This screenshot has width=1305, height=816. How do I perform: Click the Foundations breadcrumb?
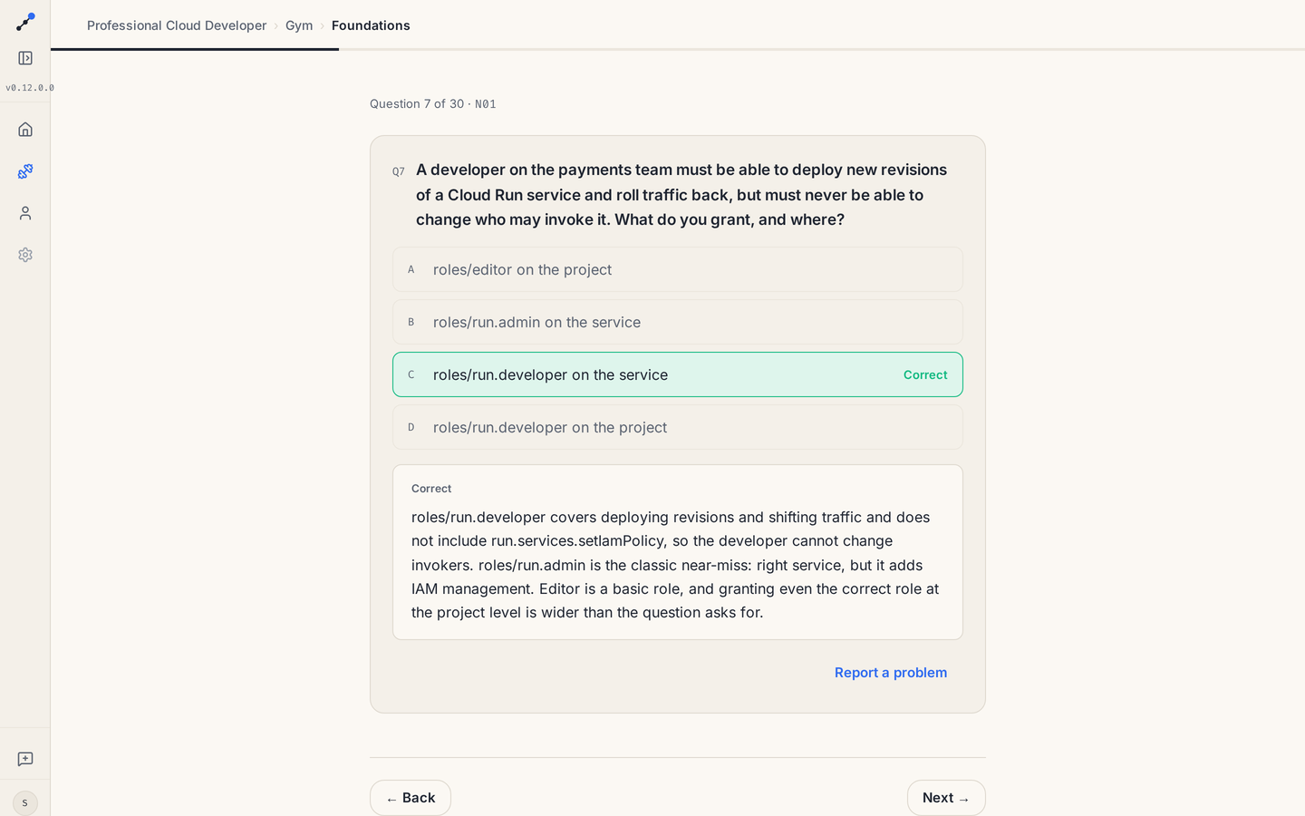[x=371, y=25]
